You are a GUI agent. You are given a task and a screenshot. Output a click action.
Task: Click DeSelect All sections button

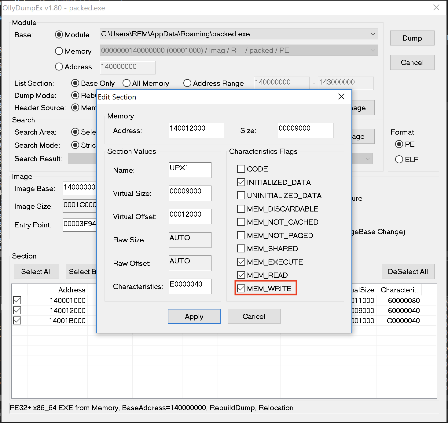[x=408, y=271]
